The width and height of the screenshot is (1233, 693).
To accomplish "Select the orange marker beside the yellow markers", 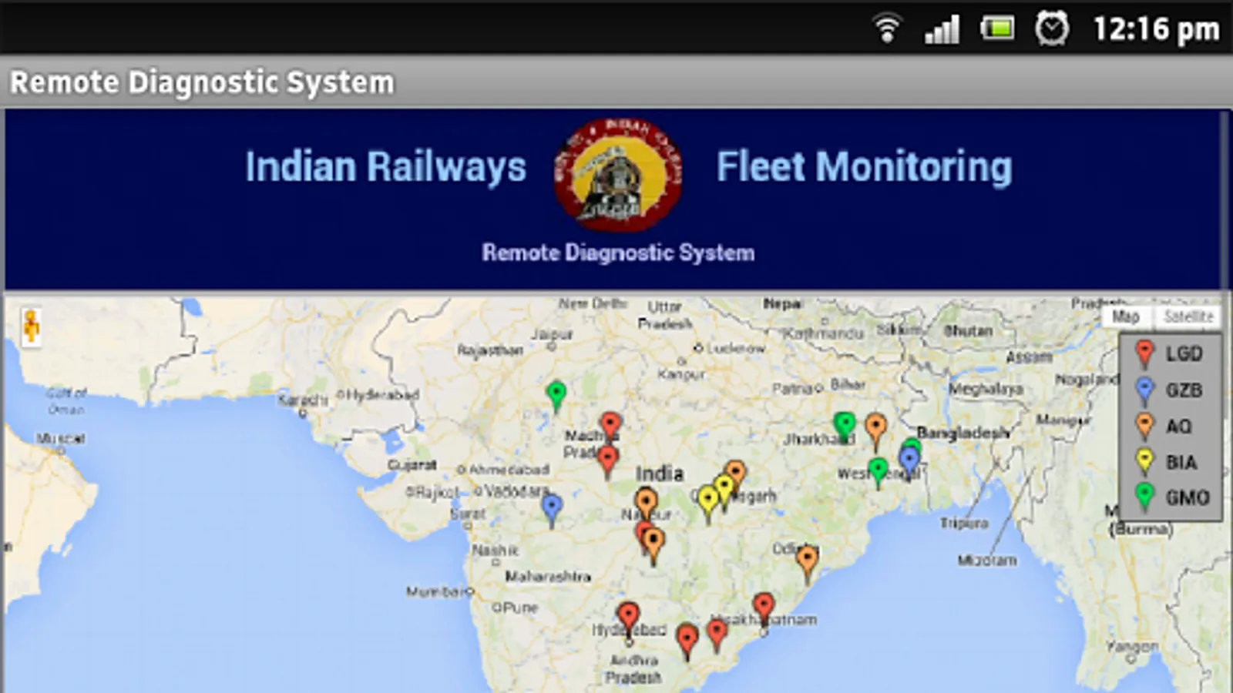I will (x=737, y=474).
